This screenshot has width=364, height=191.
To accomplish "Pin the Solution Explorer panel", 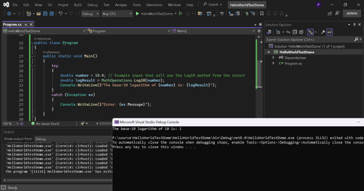I will point(354,24).
